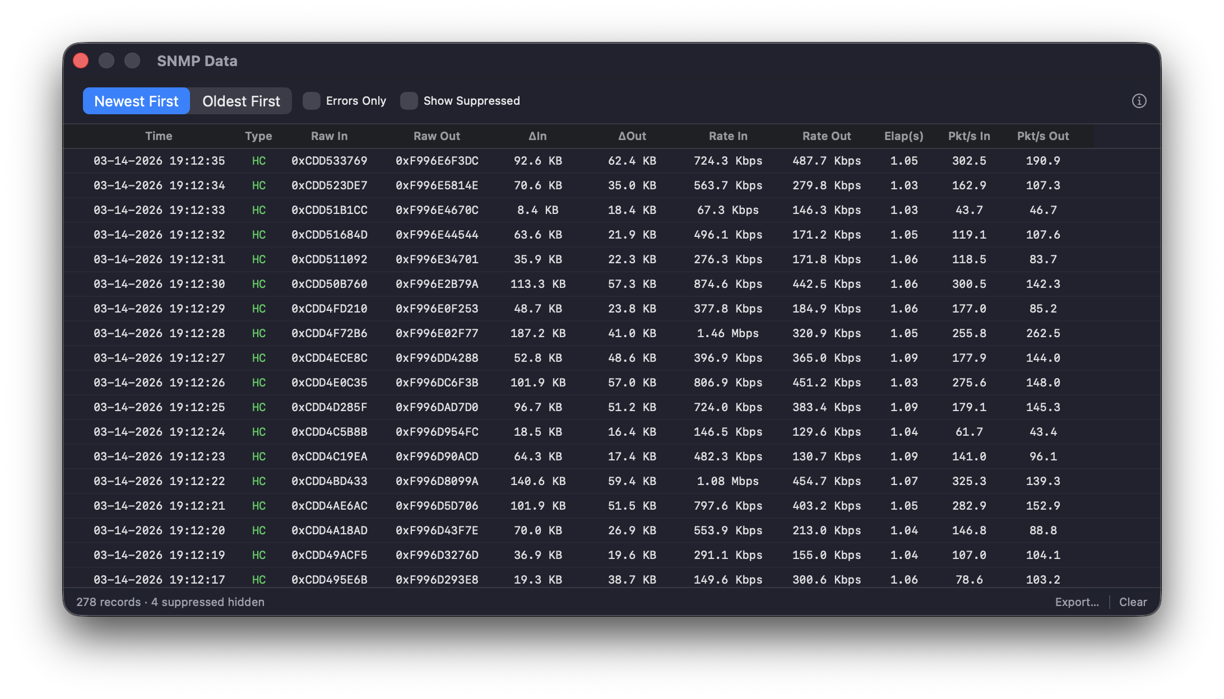Sort by the Rate Out column
Screen dimensions: 1224x699
(827, 136)
